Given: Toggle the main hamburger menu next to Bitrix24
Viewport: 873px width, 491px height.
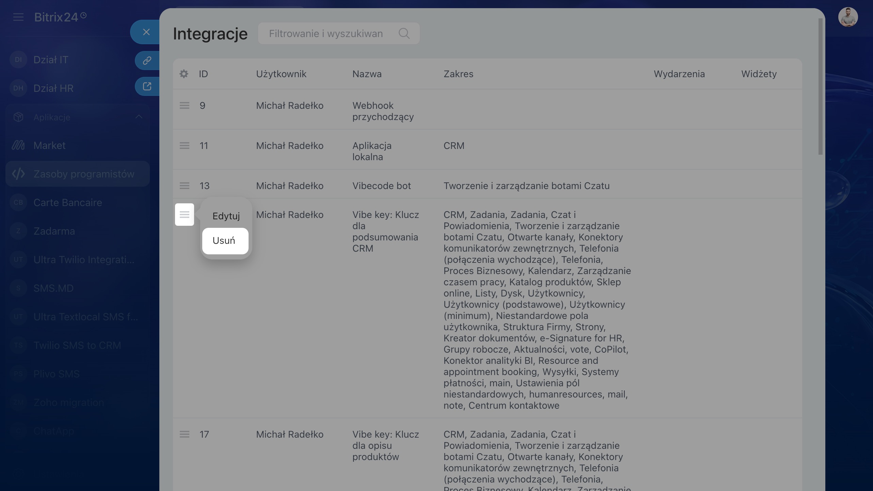Looking at the screenshot, I should tap(18, 17).
